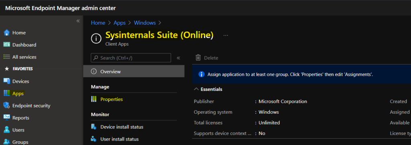Click the Created field label
This screenshot has width=411, height=145.
click(398, 101)
